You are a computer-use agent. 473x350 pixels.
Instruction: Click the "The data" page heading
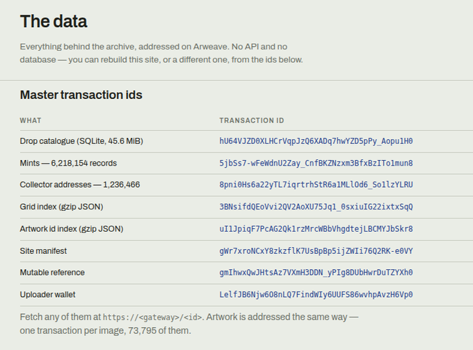click(54, 22)
